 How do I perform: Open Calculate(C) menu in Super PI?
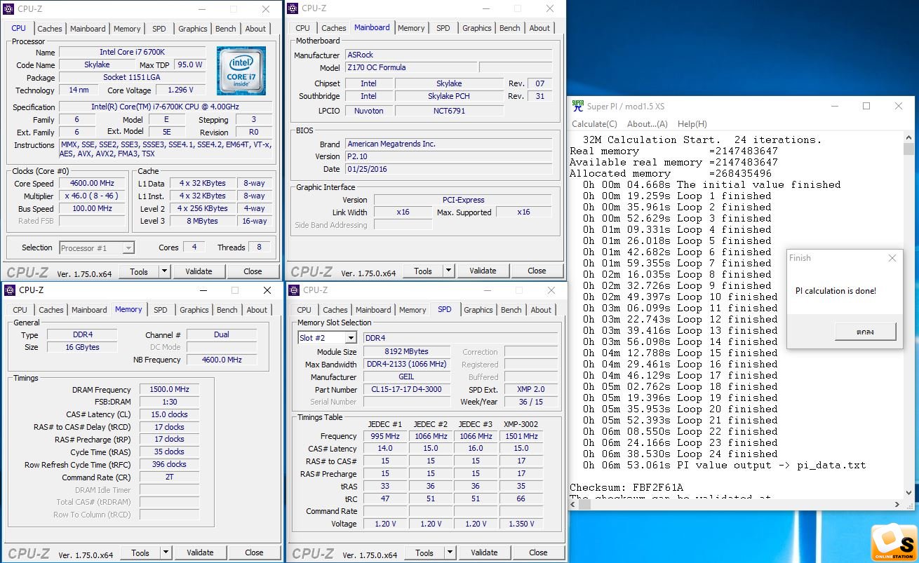pos(594,124)
